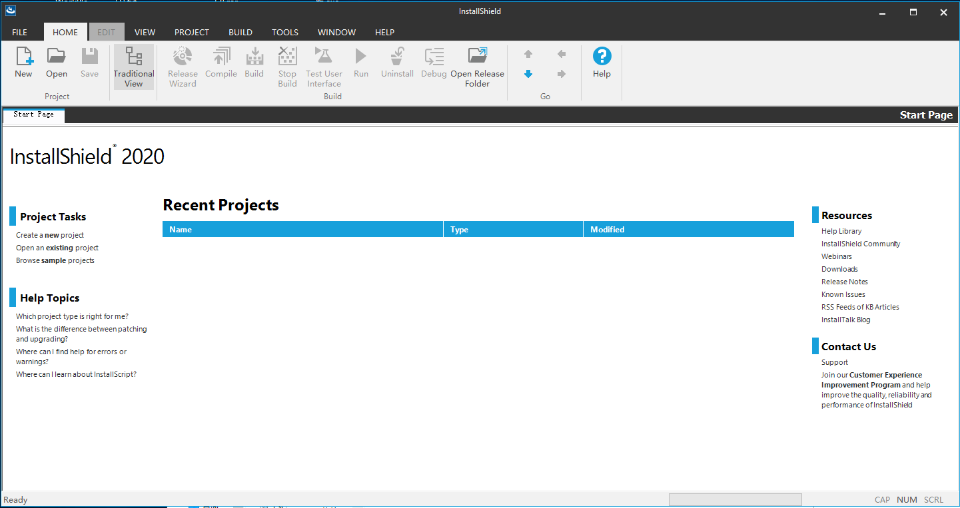
Task: Click CAP indicator in status bar
Action: pos(882,499)
